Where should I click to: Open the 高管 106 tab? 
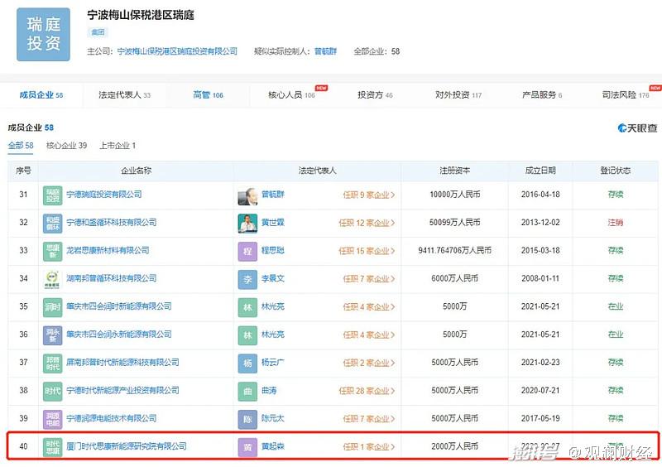point(208,95)
